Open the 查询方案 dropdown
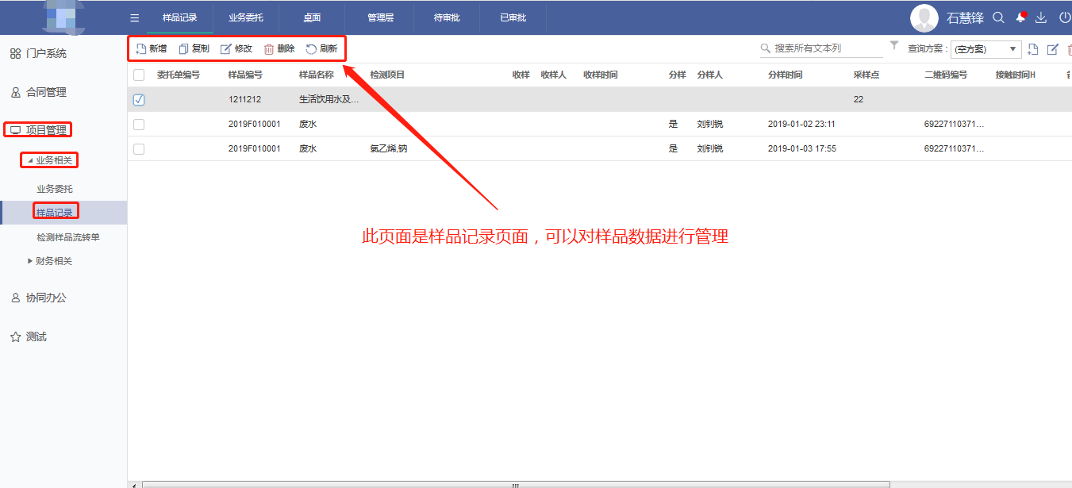This screenshot has height=488, width=1072. 986,49
